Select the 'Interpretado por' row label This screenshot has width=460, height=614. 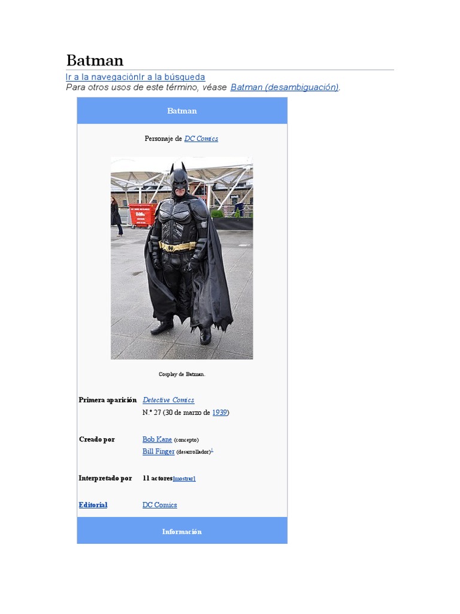click(x=105, y=478)
